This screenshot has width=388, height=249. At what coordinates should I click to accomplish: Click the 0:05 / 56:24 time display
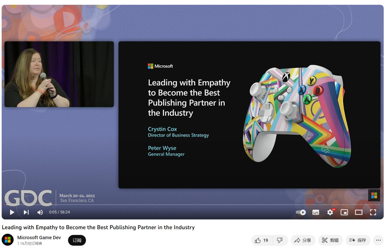tap(59, 212)
